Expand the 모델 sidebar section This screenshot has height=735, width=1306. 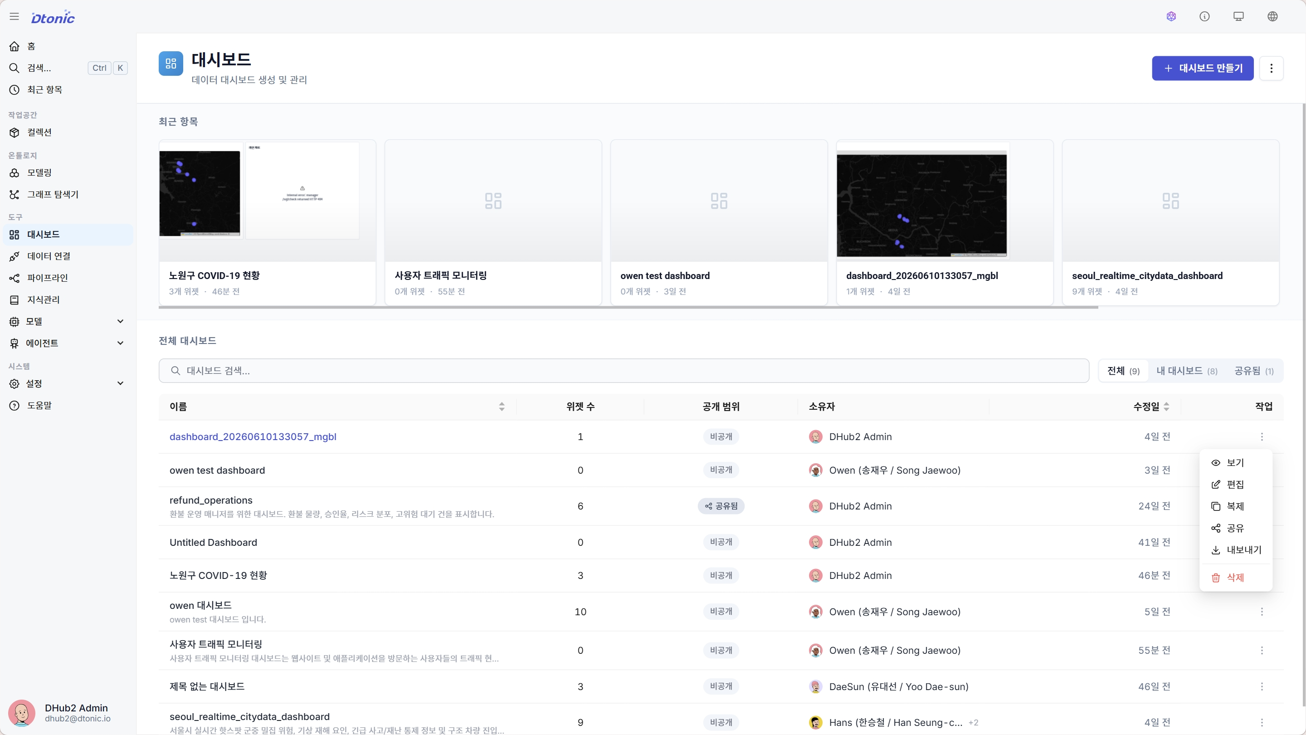[68, 322]
